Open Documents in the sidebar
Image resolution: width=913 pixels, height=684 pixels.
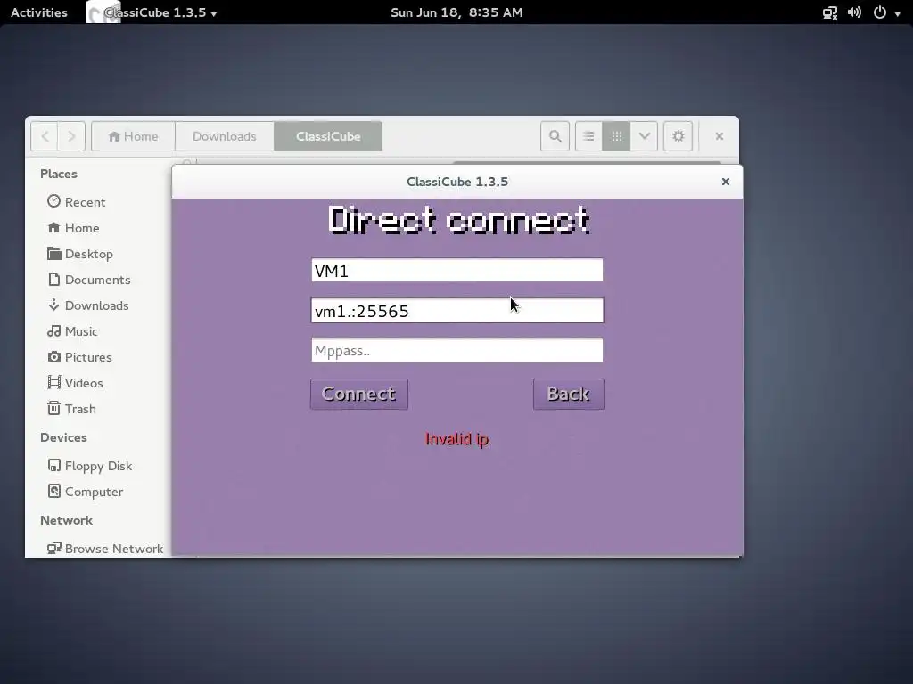[89, 279]
